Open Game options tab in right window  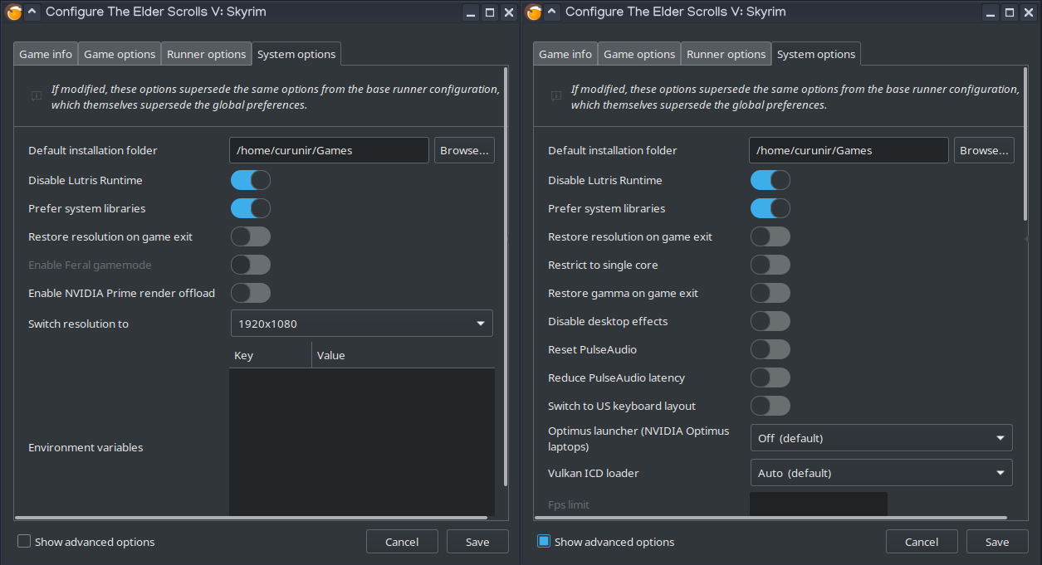pyautogui.click(x=639, y=54)
